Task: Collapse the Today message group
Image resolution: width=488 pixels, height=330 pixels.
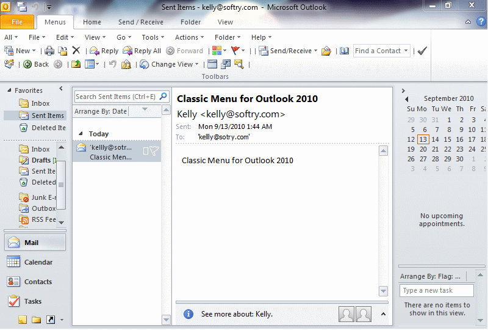Action: pyautogui.click(x=81, y=133)
